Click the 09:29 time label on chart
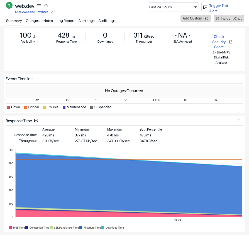 (x=177, y=221)
